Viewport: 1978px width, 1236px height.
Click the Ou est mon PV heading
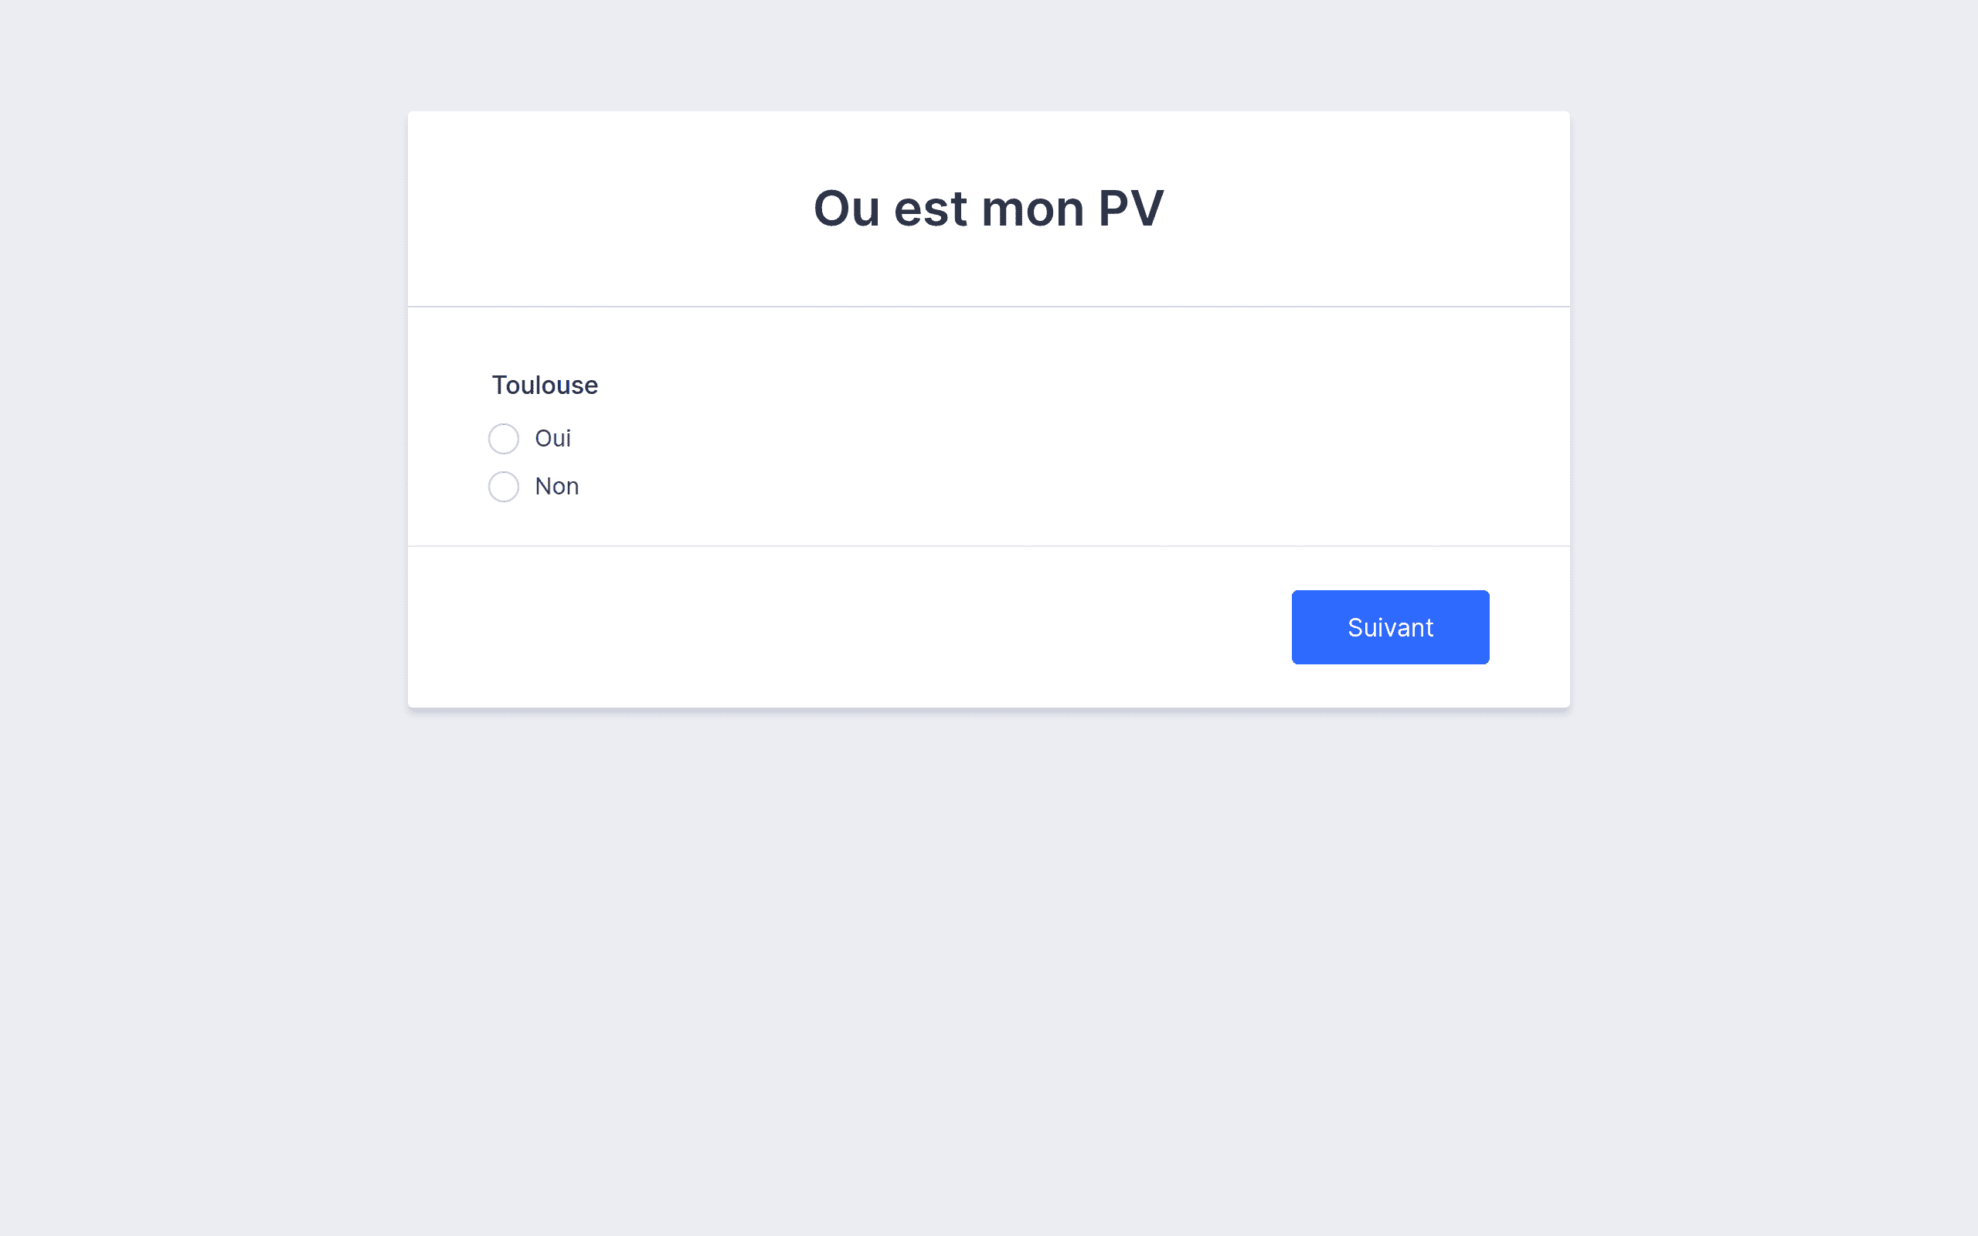tap(988, 209)
